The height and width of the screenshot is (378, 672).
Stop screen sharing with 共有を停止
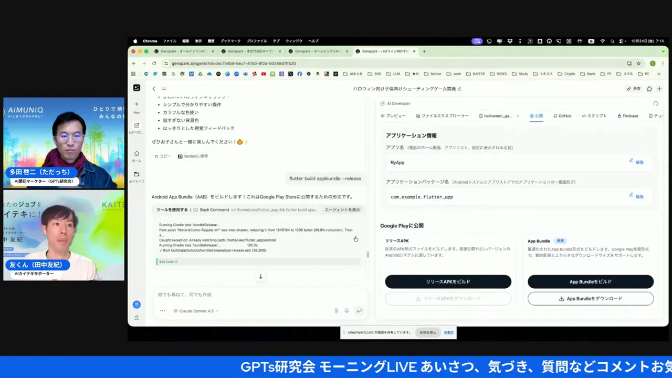pos(427,332)
